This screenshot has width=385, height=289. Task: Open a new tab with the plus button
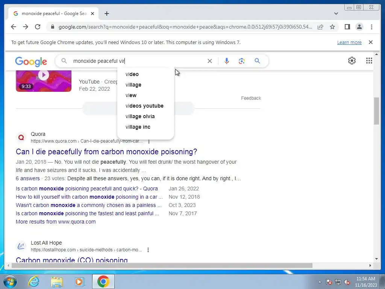pos(106,14)
